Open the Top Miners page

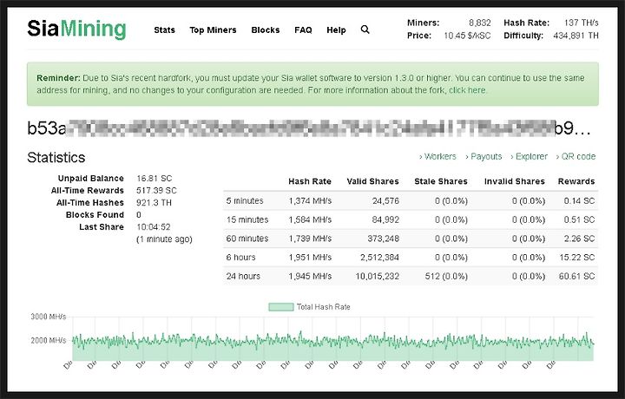coord(213,29)
